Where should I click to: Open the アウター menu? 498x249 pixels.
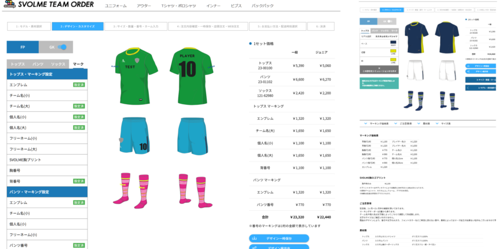[144, 6]
